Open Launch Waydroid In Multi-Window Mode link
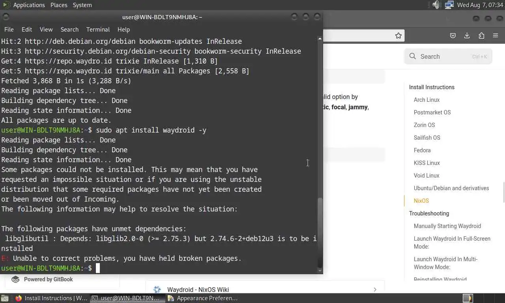 pyautogui.click(x=446, y=263)
